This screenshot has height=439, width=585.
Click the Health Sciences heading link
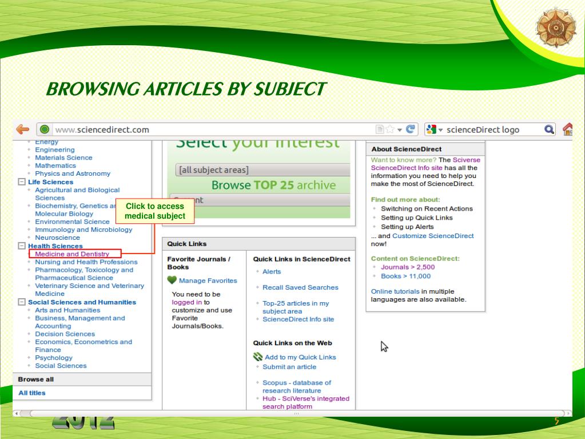pyautogui.click(x=55, y=246)
